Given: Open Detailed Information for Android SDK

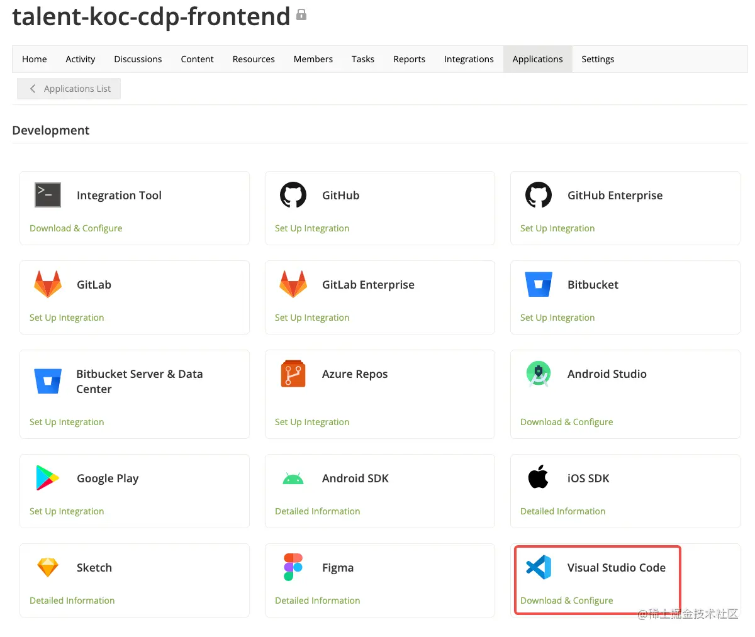Looking at the screenshot, I should [318, 511].
